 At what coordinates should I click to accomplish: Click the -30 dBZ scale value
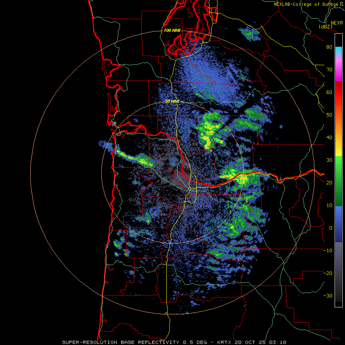[x=328, y=296]
